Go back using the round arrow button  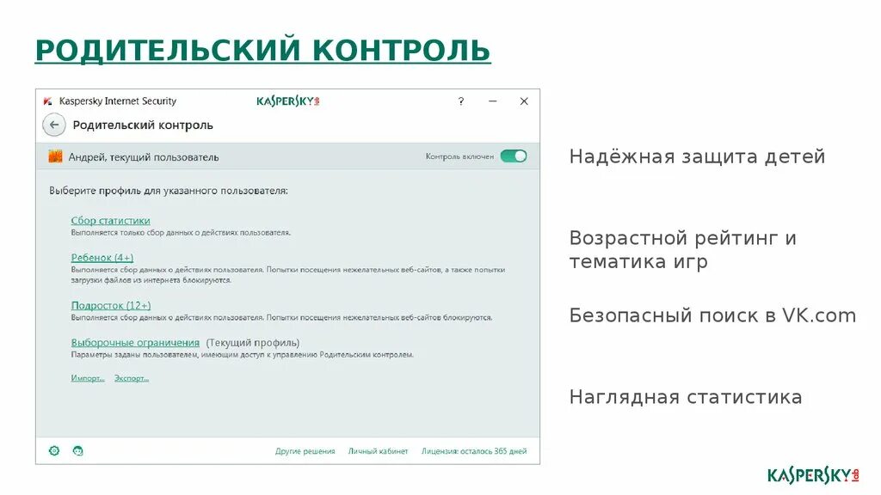[x=54, y=125]
